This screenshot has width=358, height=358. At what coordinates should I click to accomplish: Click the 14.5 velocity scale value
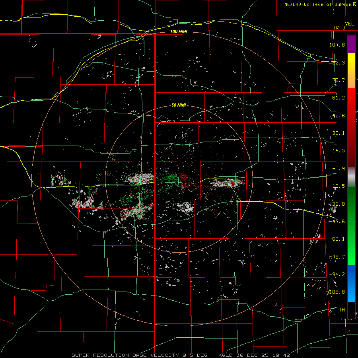point(339,151)
